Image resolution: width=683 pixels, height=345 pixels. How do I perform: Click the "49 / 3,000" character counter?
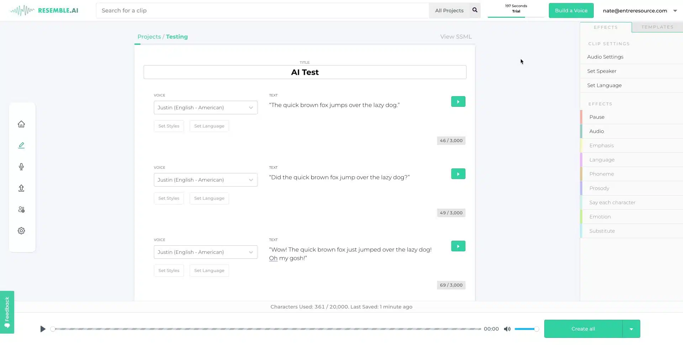point(451,213)
